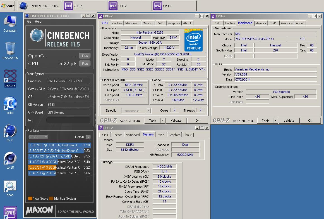Activate the first CPU-Z taskbar button
This screenshot has width=324, height=219.
pyautogui.click(x=85, y=6)
